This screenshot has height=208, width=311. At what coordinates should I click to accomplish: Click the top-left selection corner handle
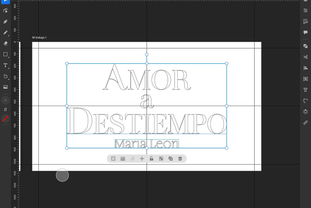(67, 64)
